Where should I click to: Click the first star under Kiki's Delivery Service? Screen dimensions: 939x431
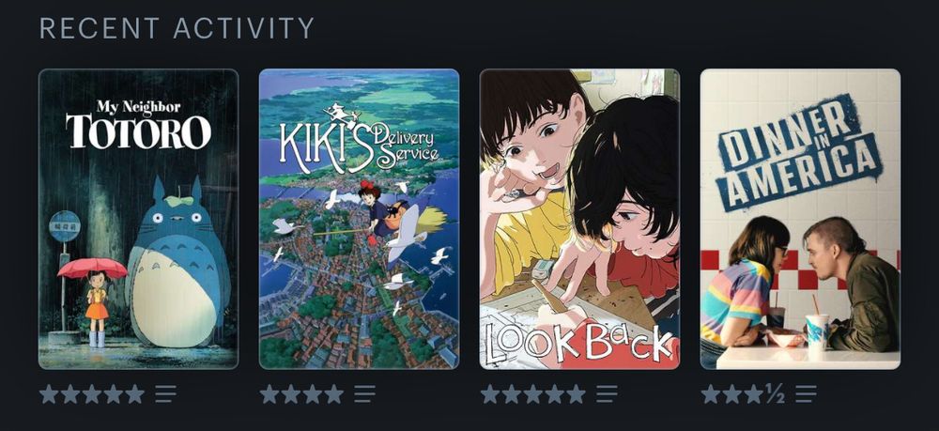[x=269, y=393]
